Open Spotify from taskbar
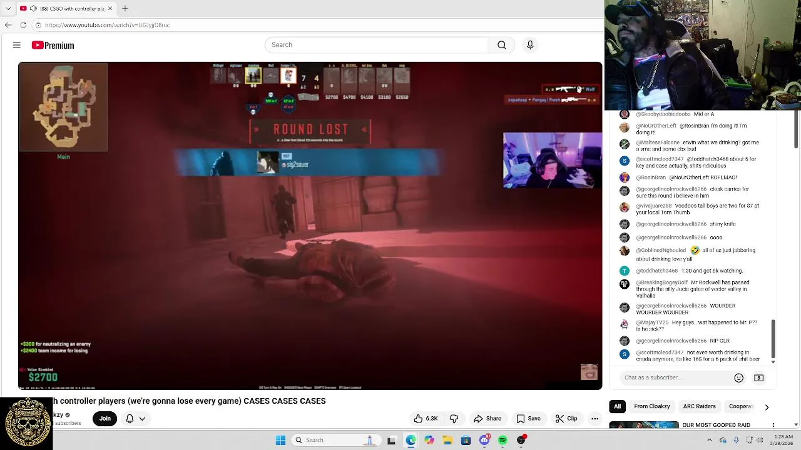The image size is (801, 450). click(x=503, y=440)
